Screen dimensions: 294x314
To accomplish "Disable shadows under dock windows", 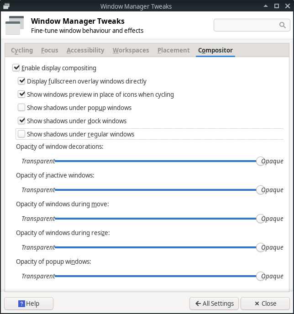I will click(21, 121).
